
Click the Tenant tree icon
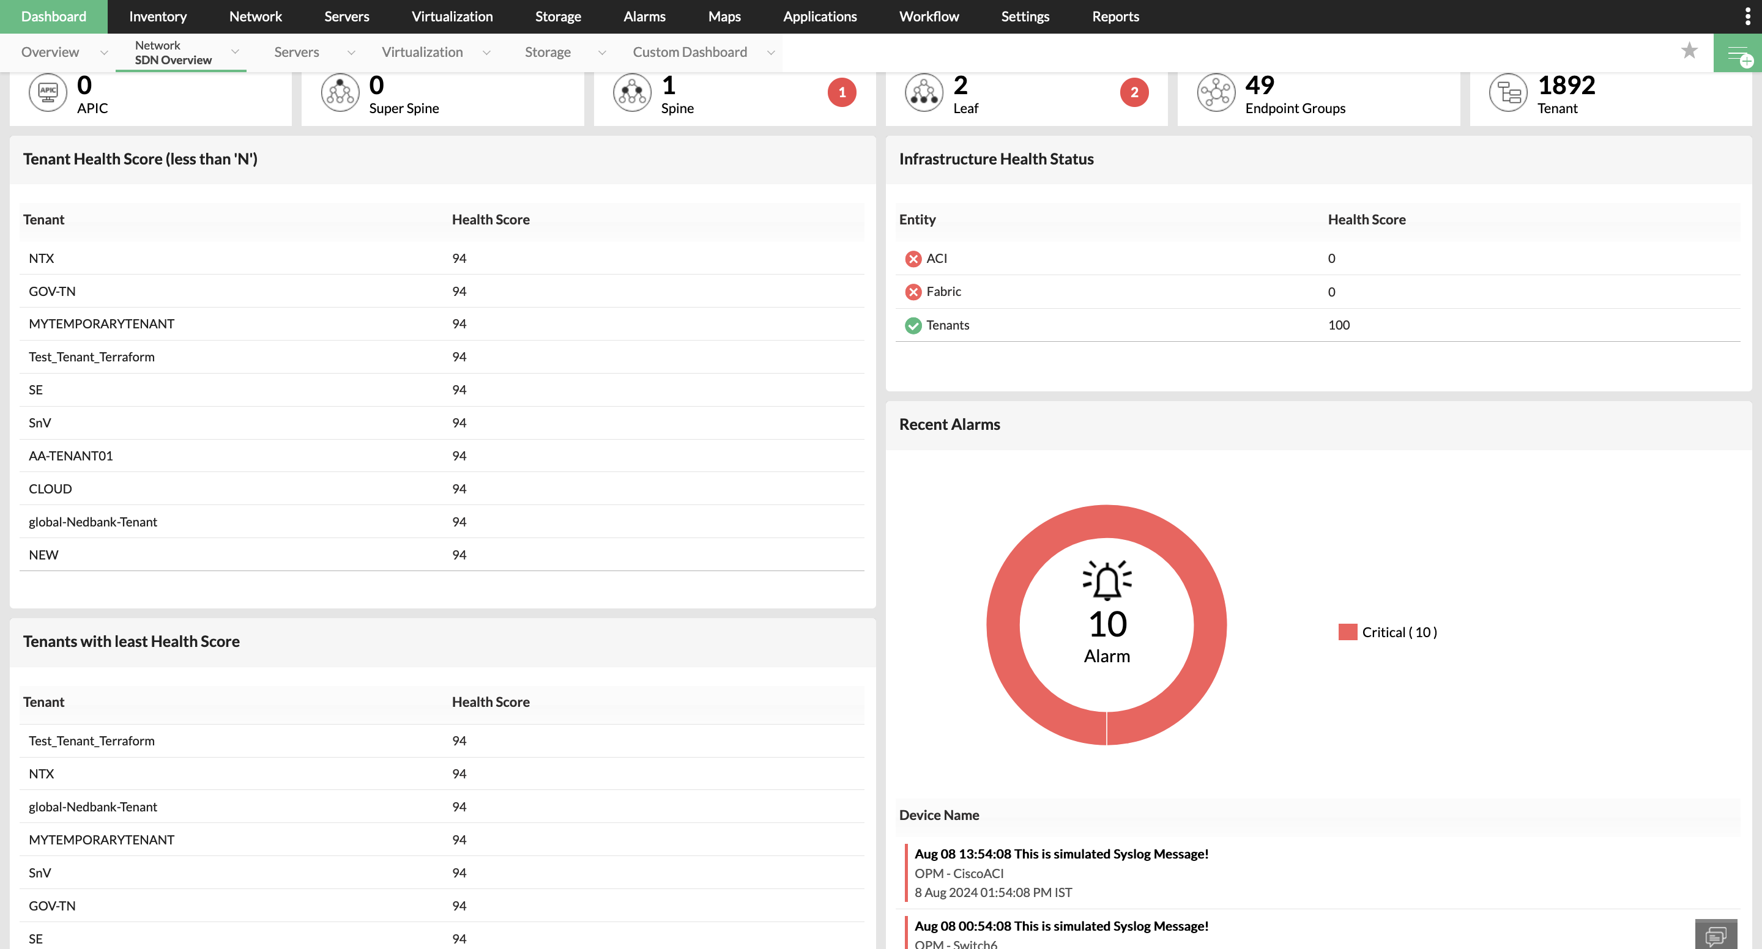pos(1508,93)
